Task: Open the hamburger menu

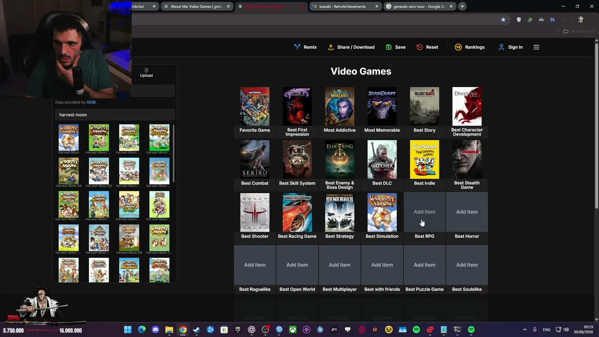Action: click(536, 47)
